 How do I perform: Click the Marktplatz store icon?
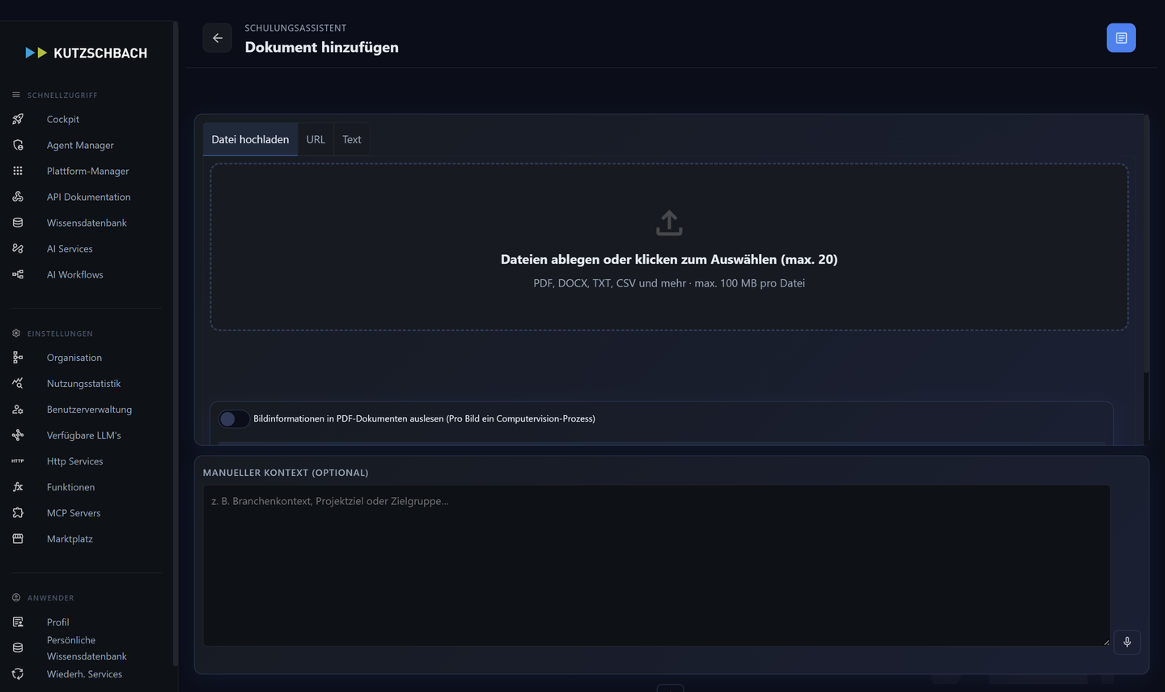(18, 538)
